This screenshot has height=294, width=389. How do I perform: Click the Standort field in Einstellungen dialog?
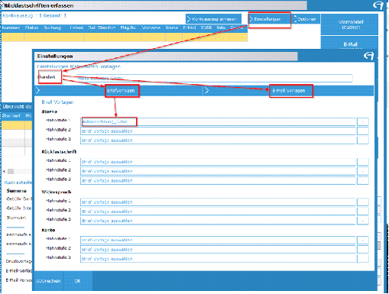point(214,78)
